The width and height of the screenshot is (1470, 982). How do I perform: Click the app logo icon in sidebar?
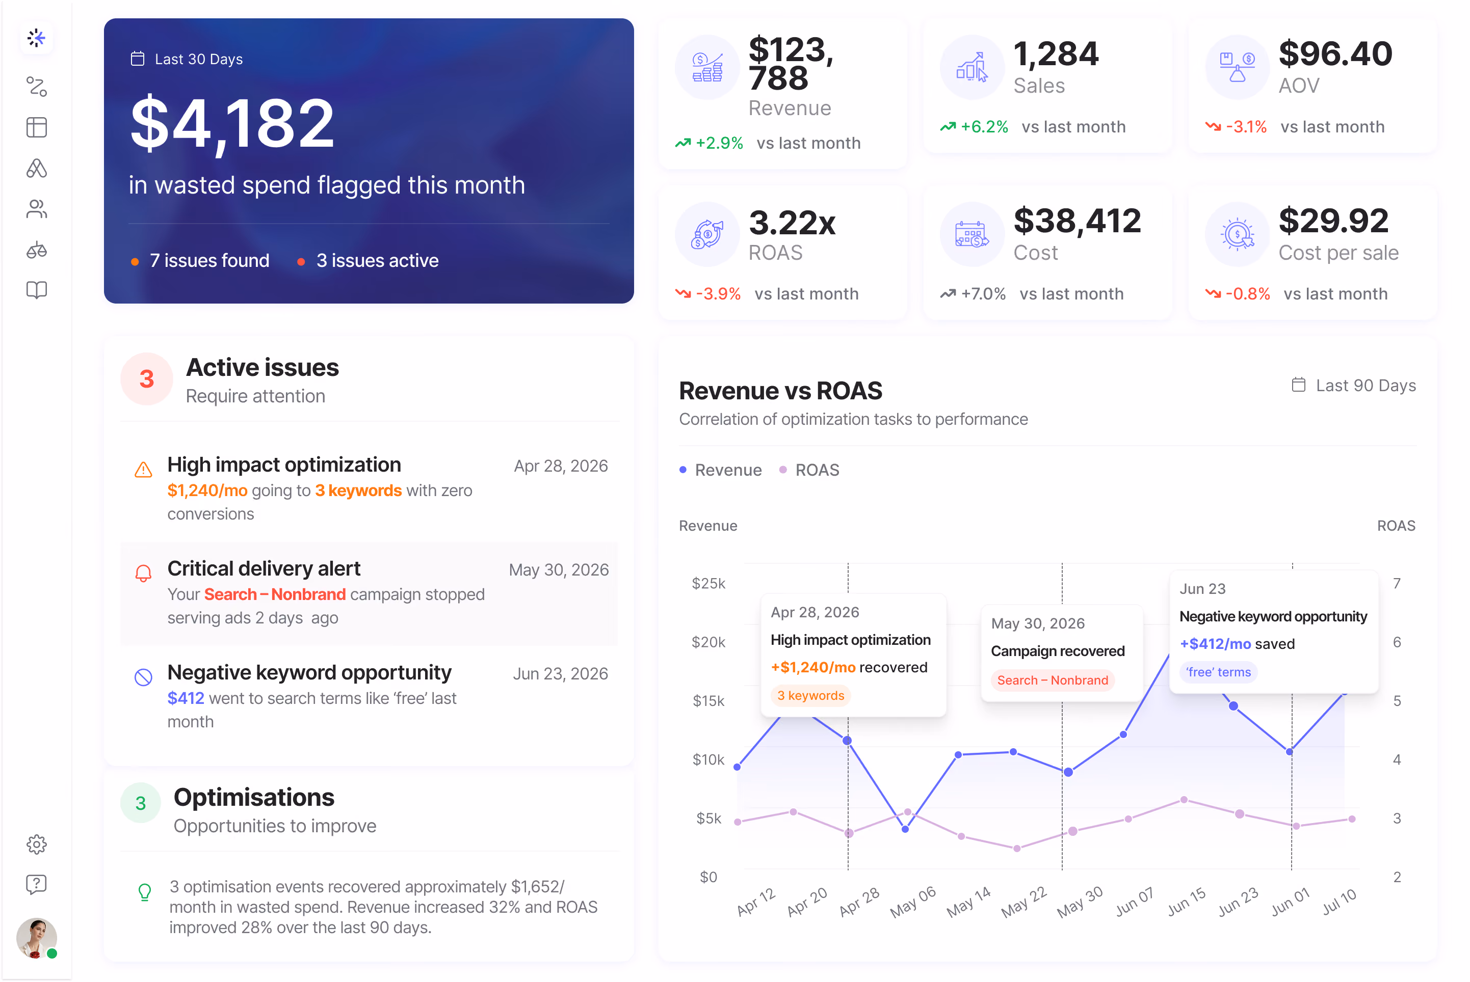coord(36,38)
